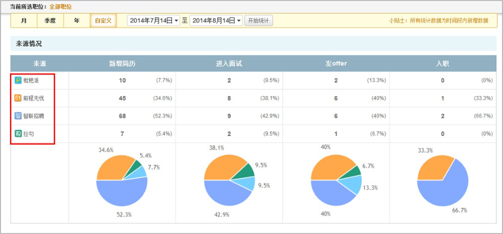The width and height of the screenshot is (503, 234).
Task: Click the 发offer column header
Action: click(336, 64)
